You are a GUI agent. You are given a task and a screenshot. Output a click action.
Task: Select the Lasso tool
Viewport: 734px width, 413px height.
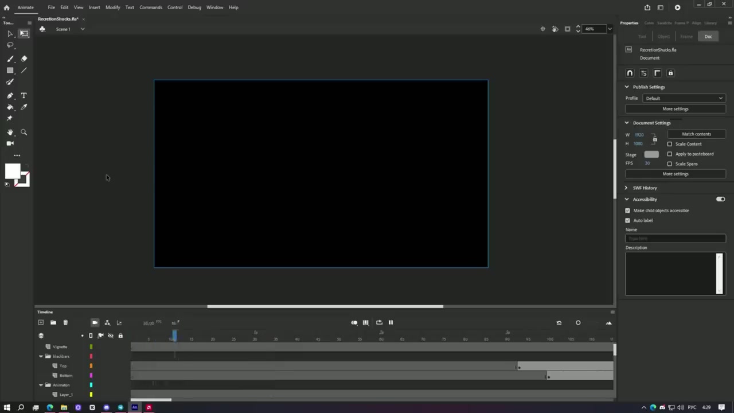pyautogui.click(x=10, y=45)
